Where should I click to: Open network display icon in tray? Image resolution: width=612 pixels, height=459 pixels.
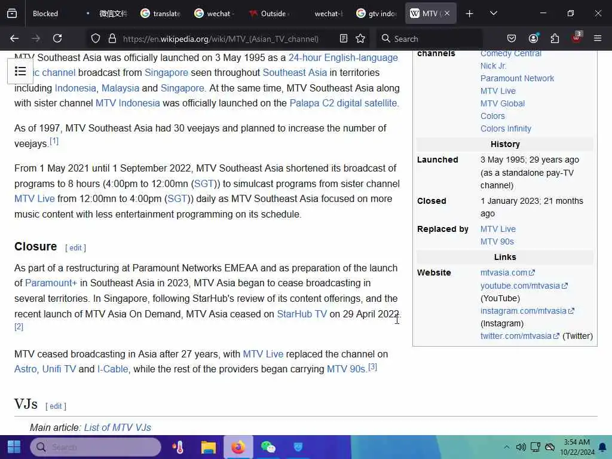click(535, 447)
